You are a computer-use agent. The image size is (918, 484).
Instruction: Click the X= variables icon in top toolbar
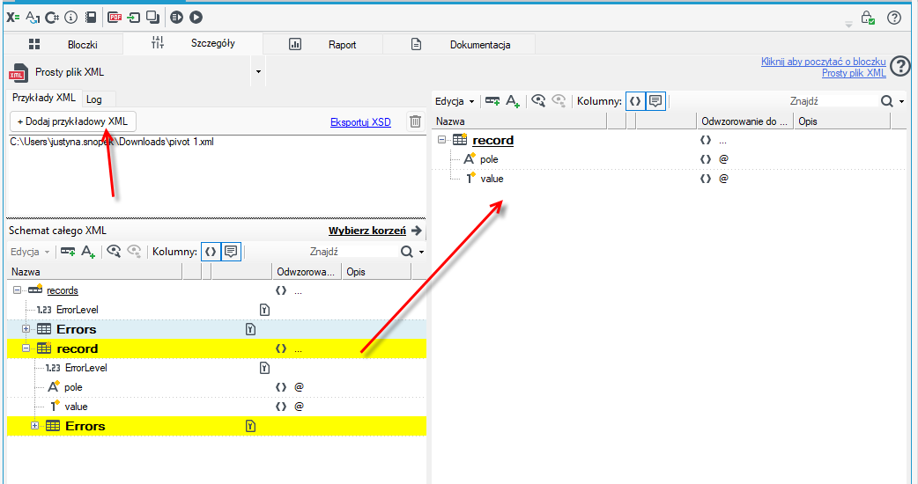coord(13,18)
